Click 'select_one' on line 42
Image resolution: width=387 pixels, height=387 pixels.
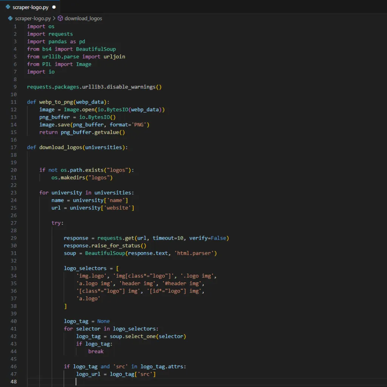(140, 336)
